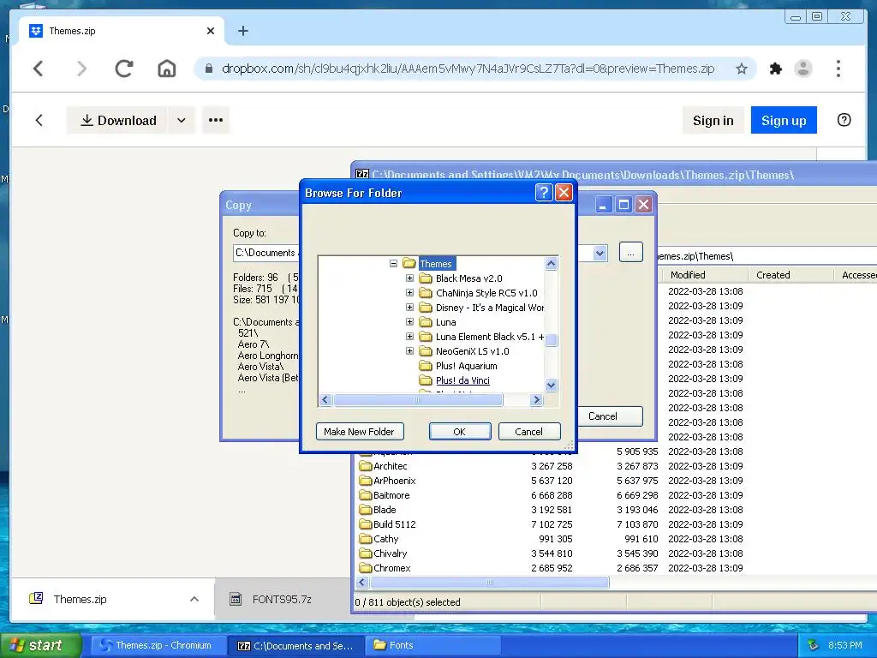
Task: Open the browser home page icon
Action: coord(167,69)
